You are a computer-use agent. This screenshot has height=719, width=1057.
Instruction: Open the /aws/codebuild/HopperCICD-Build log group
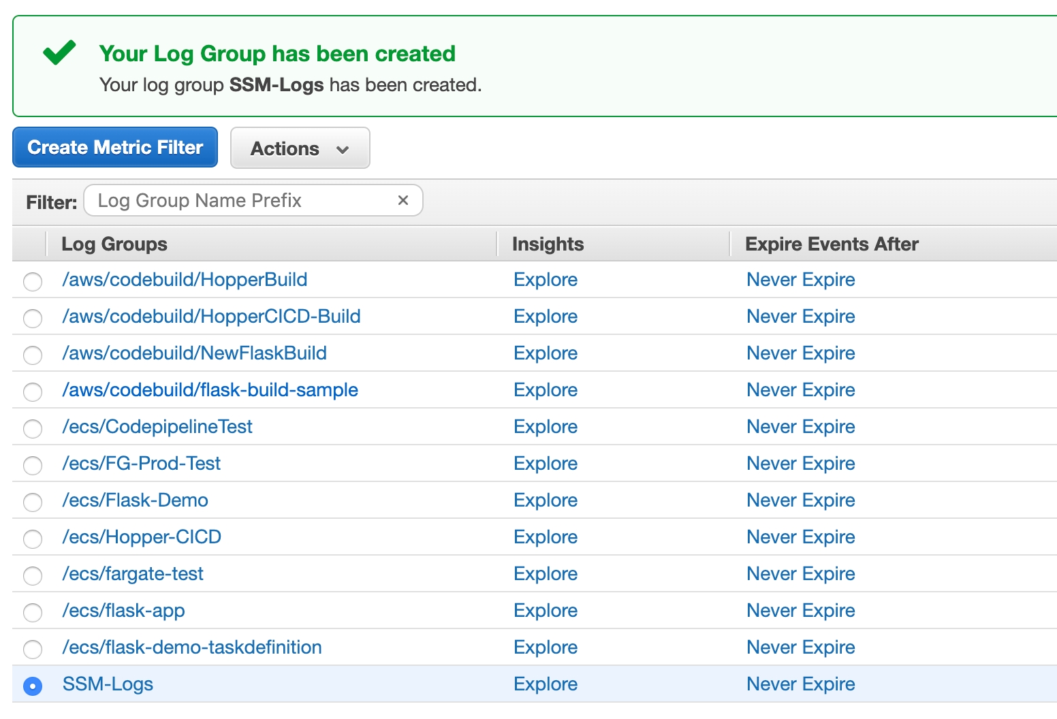coord(211,317)
